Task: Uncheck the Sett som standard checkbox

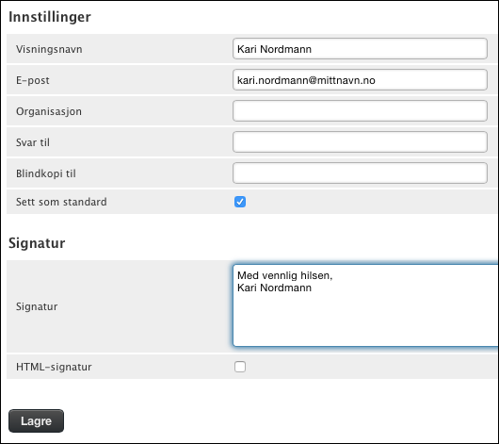Action: coord(240,202)
